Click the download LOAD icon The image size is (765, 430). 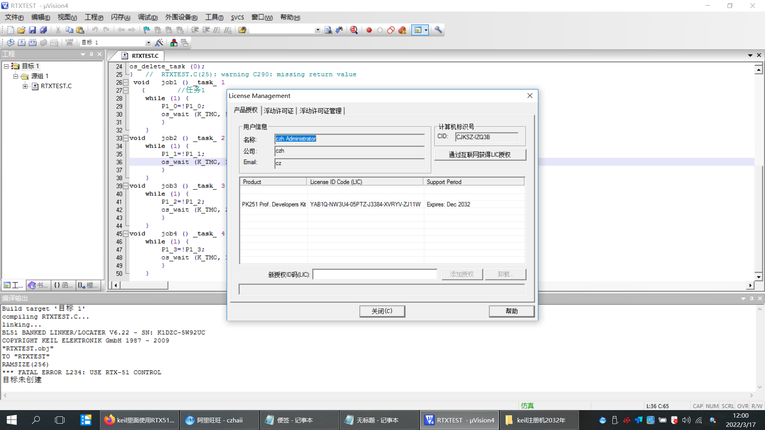pos(69,42)
